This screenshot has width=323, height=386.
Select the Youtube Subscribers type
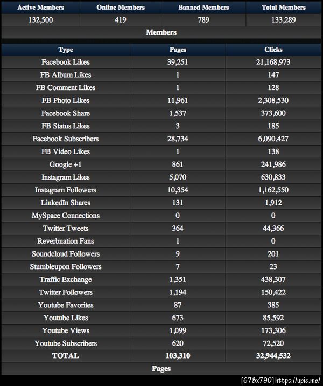tap(66, 343)
